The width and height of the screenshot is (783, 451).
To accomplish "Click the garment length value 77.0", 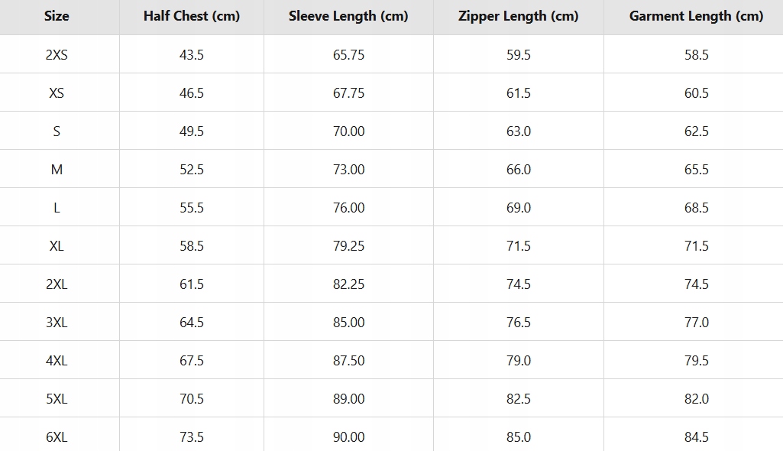I will [x=696, y=323].
